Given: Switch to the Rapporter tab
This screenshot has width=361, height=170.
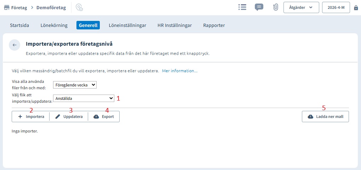Looking at the screenshot, I should (214, 25).
